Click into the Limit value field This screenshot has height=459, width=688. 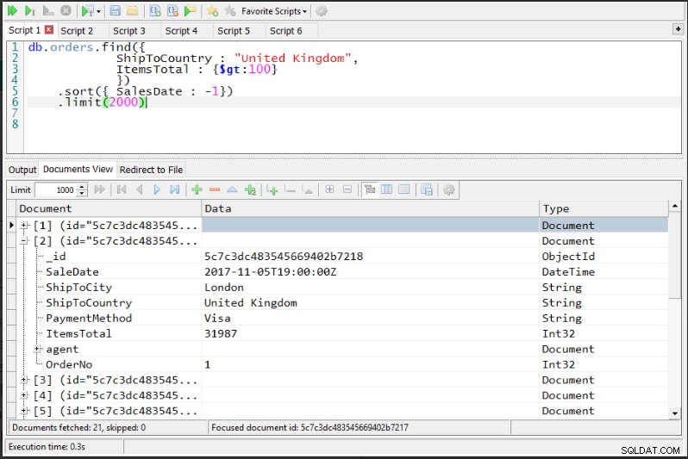click(55, 189)
